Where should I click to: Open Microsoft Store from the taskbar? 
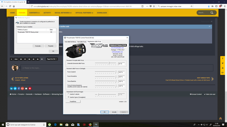[67, 125]
